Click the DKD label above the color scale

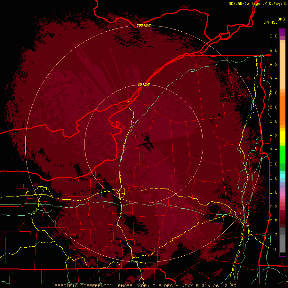pos(281,19)
